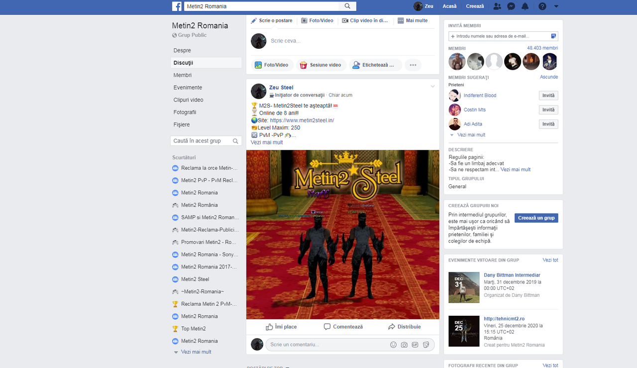Invite Adi Adita to the group
This screenshot has width=637, height=368.
coord(548,124)
